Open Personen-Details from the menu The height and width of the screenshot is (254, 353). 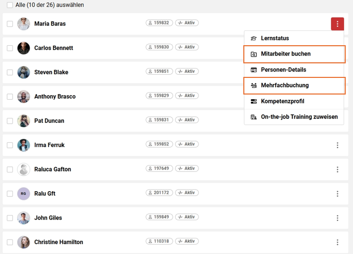[x=294, y=70]
